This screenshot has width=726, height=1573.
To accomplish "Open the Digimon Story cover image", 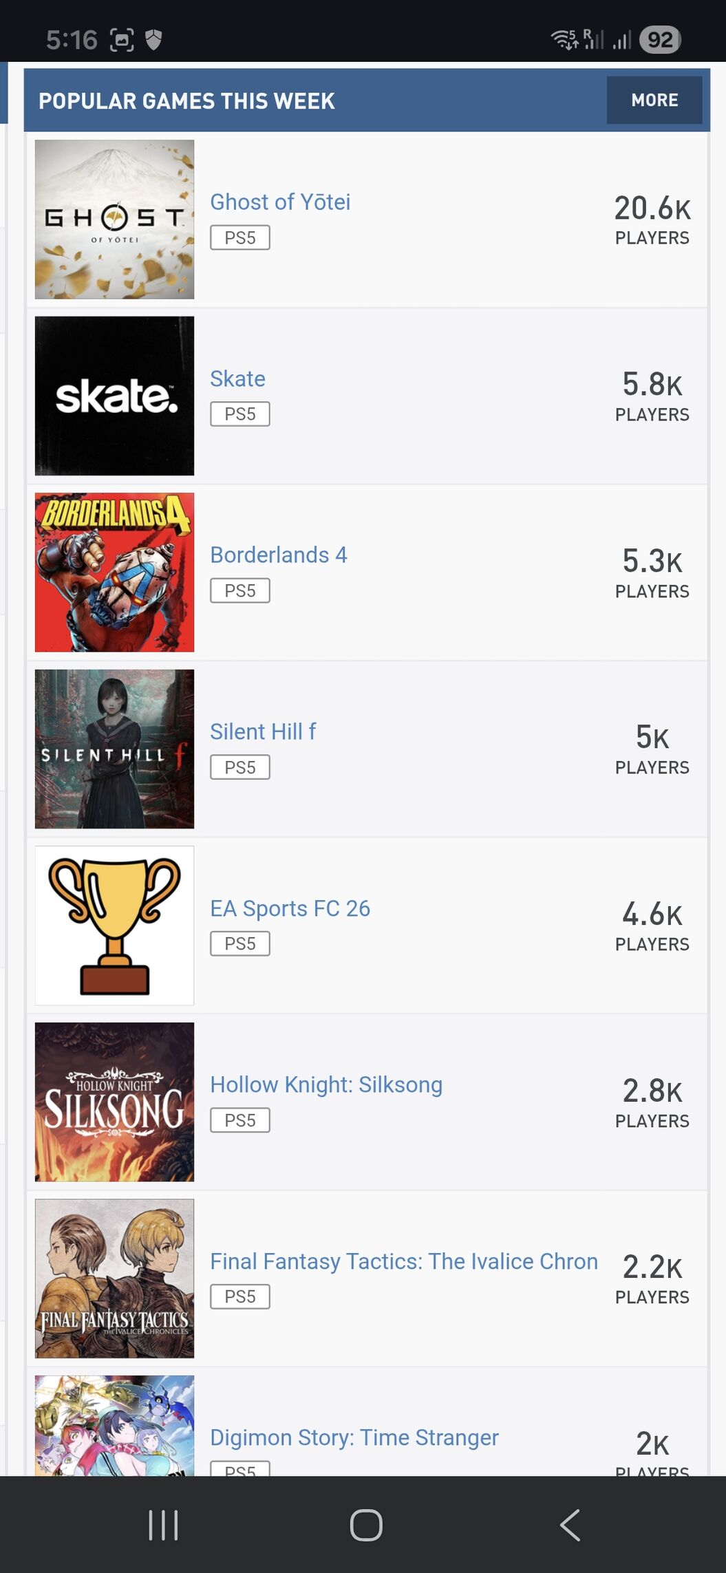I will click(x=114, y=1426).
